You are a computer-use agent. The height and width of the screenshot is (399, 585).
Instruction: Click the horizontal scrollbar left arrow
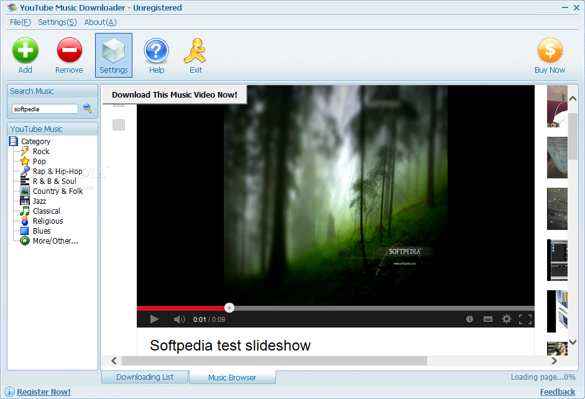point(114,360)
